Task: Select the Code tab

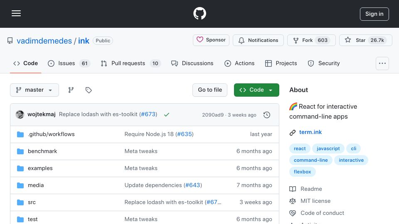Action: pyautogui.click(x=25, y=63)
